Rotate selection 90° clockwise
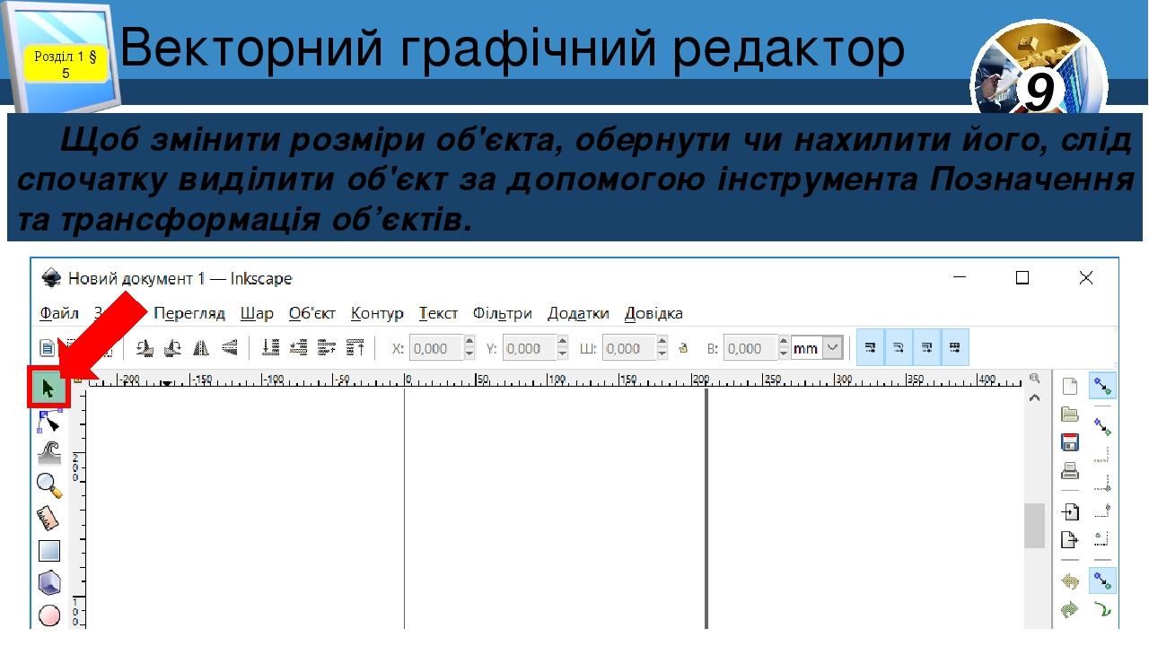The height and width of the screenshot is (646, 1149). tap(172, 348)
